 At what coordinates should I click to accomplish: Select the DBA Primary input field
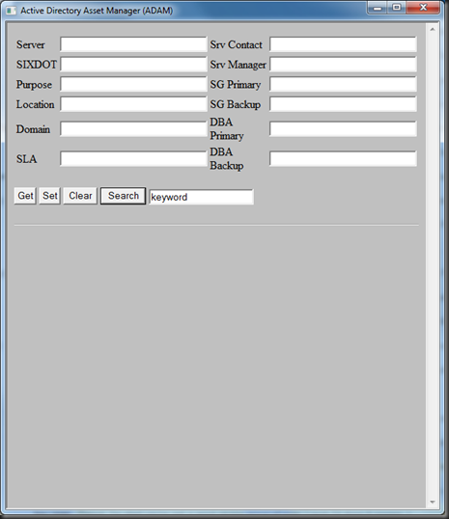click(343, 128)
